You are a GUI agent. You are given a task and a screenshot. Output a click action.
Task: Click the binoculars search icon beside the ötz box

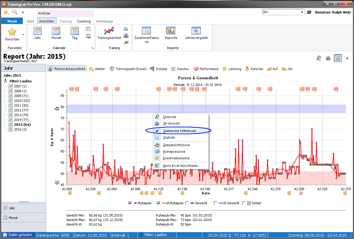click(x=309, y=12)
